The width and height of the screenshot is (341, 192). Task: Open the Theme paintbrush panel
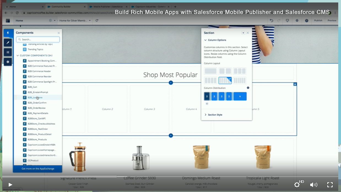pos(8,43)
